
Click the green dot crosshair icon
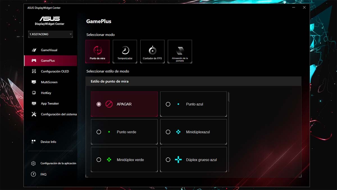point(109,132)
